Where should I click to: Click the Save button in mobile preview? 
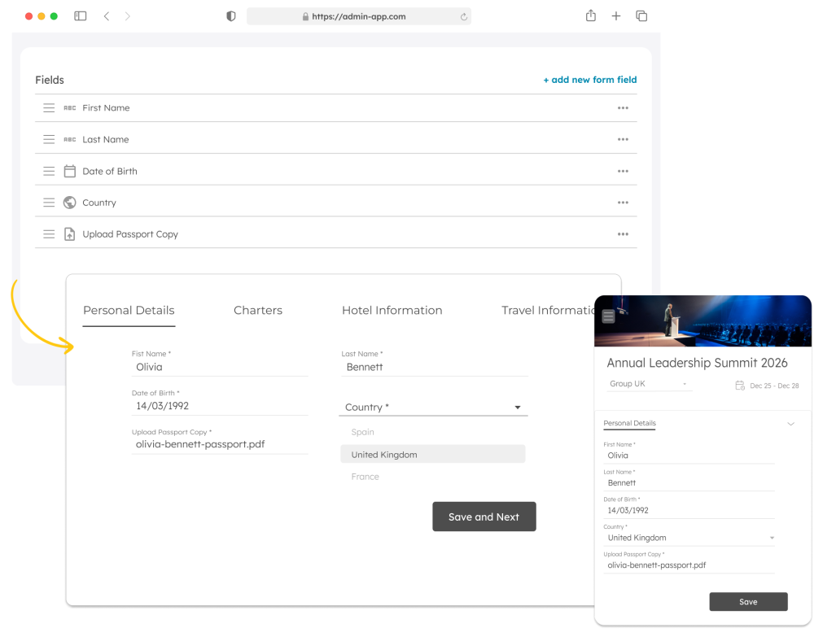[x=748, y=602]
